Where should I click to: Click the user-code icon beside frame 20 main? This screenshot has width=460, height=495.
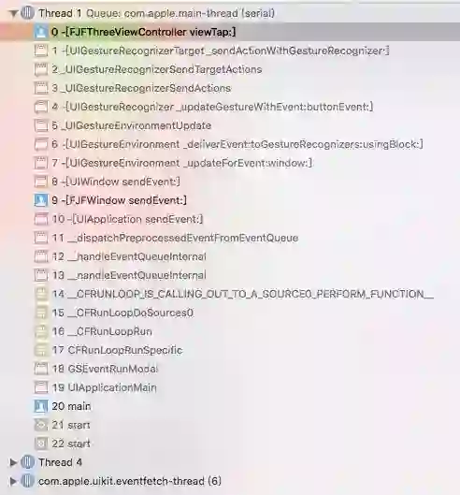(x=41, y=406)
